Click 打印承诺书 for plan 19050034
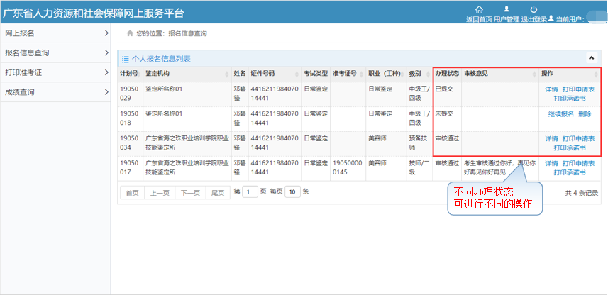The height and width of the screenshot is (295, 608). 570,148
